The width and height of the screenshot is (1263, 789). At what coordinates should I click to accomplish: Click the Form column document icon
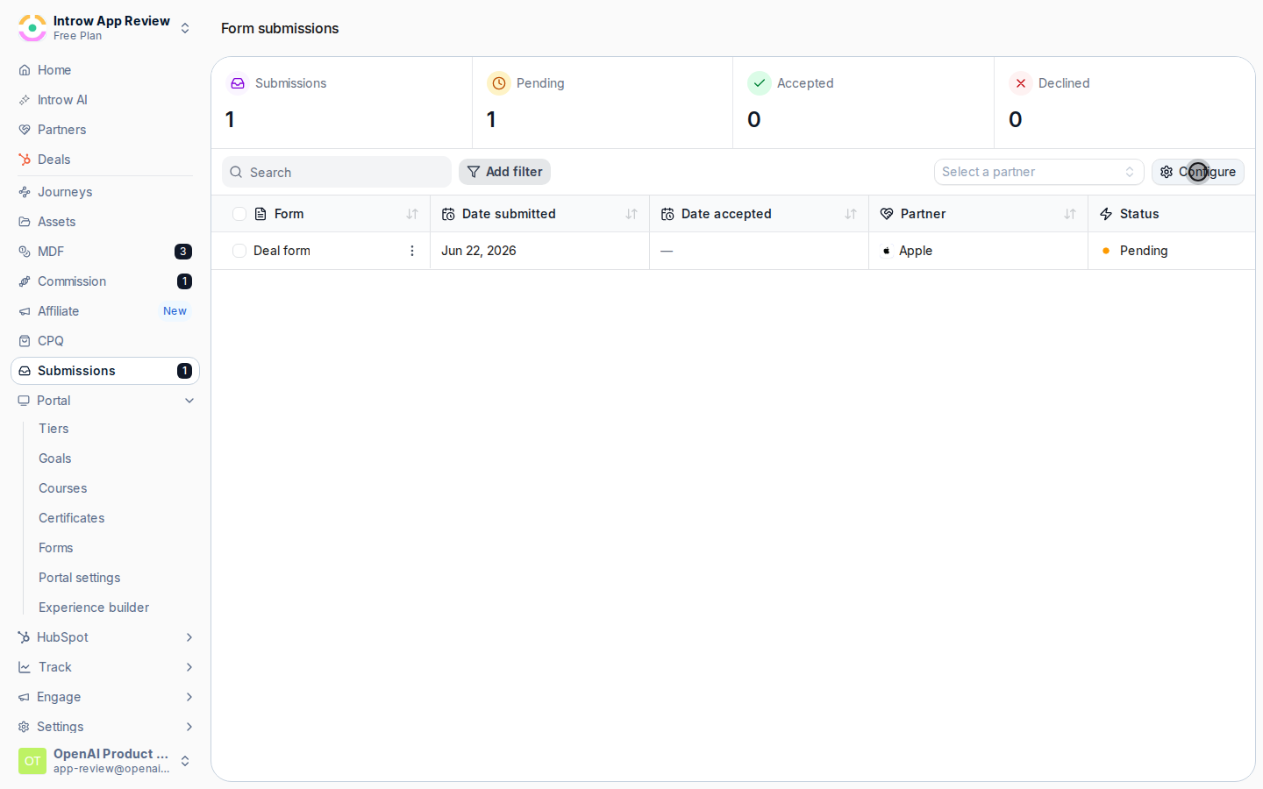click(x=260, y=214)
